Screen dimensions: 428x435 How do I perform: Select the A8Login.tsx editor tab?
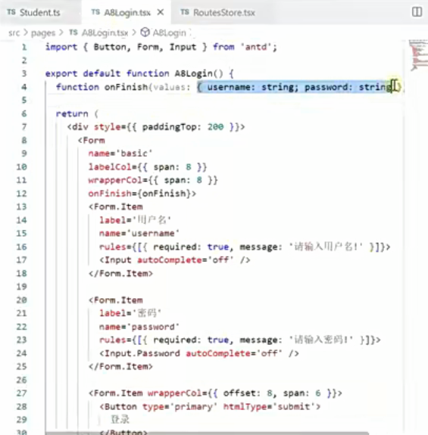pyautogui.click(x=127, y=13)
